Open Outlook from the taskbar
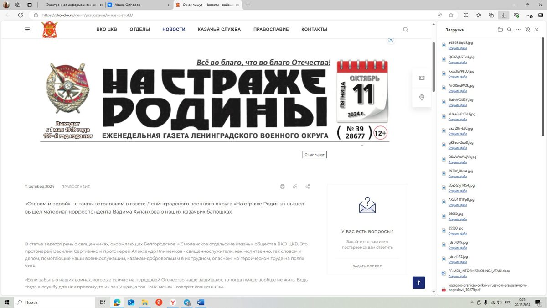Viewport: 547px width, 308px height. click(131, 302)
